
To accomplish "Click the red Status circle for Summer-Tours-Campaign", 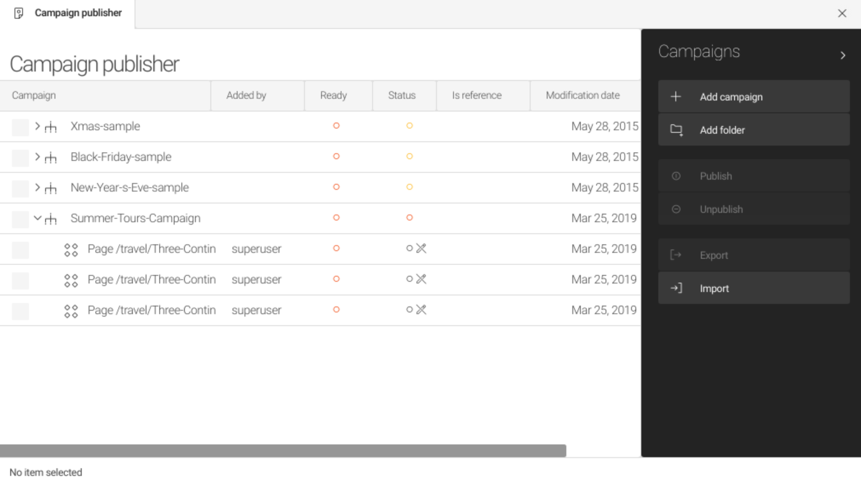I will [410, 218].
